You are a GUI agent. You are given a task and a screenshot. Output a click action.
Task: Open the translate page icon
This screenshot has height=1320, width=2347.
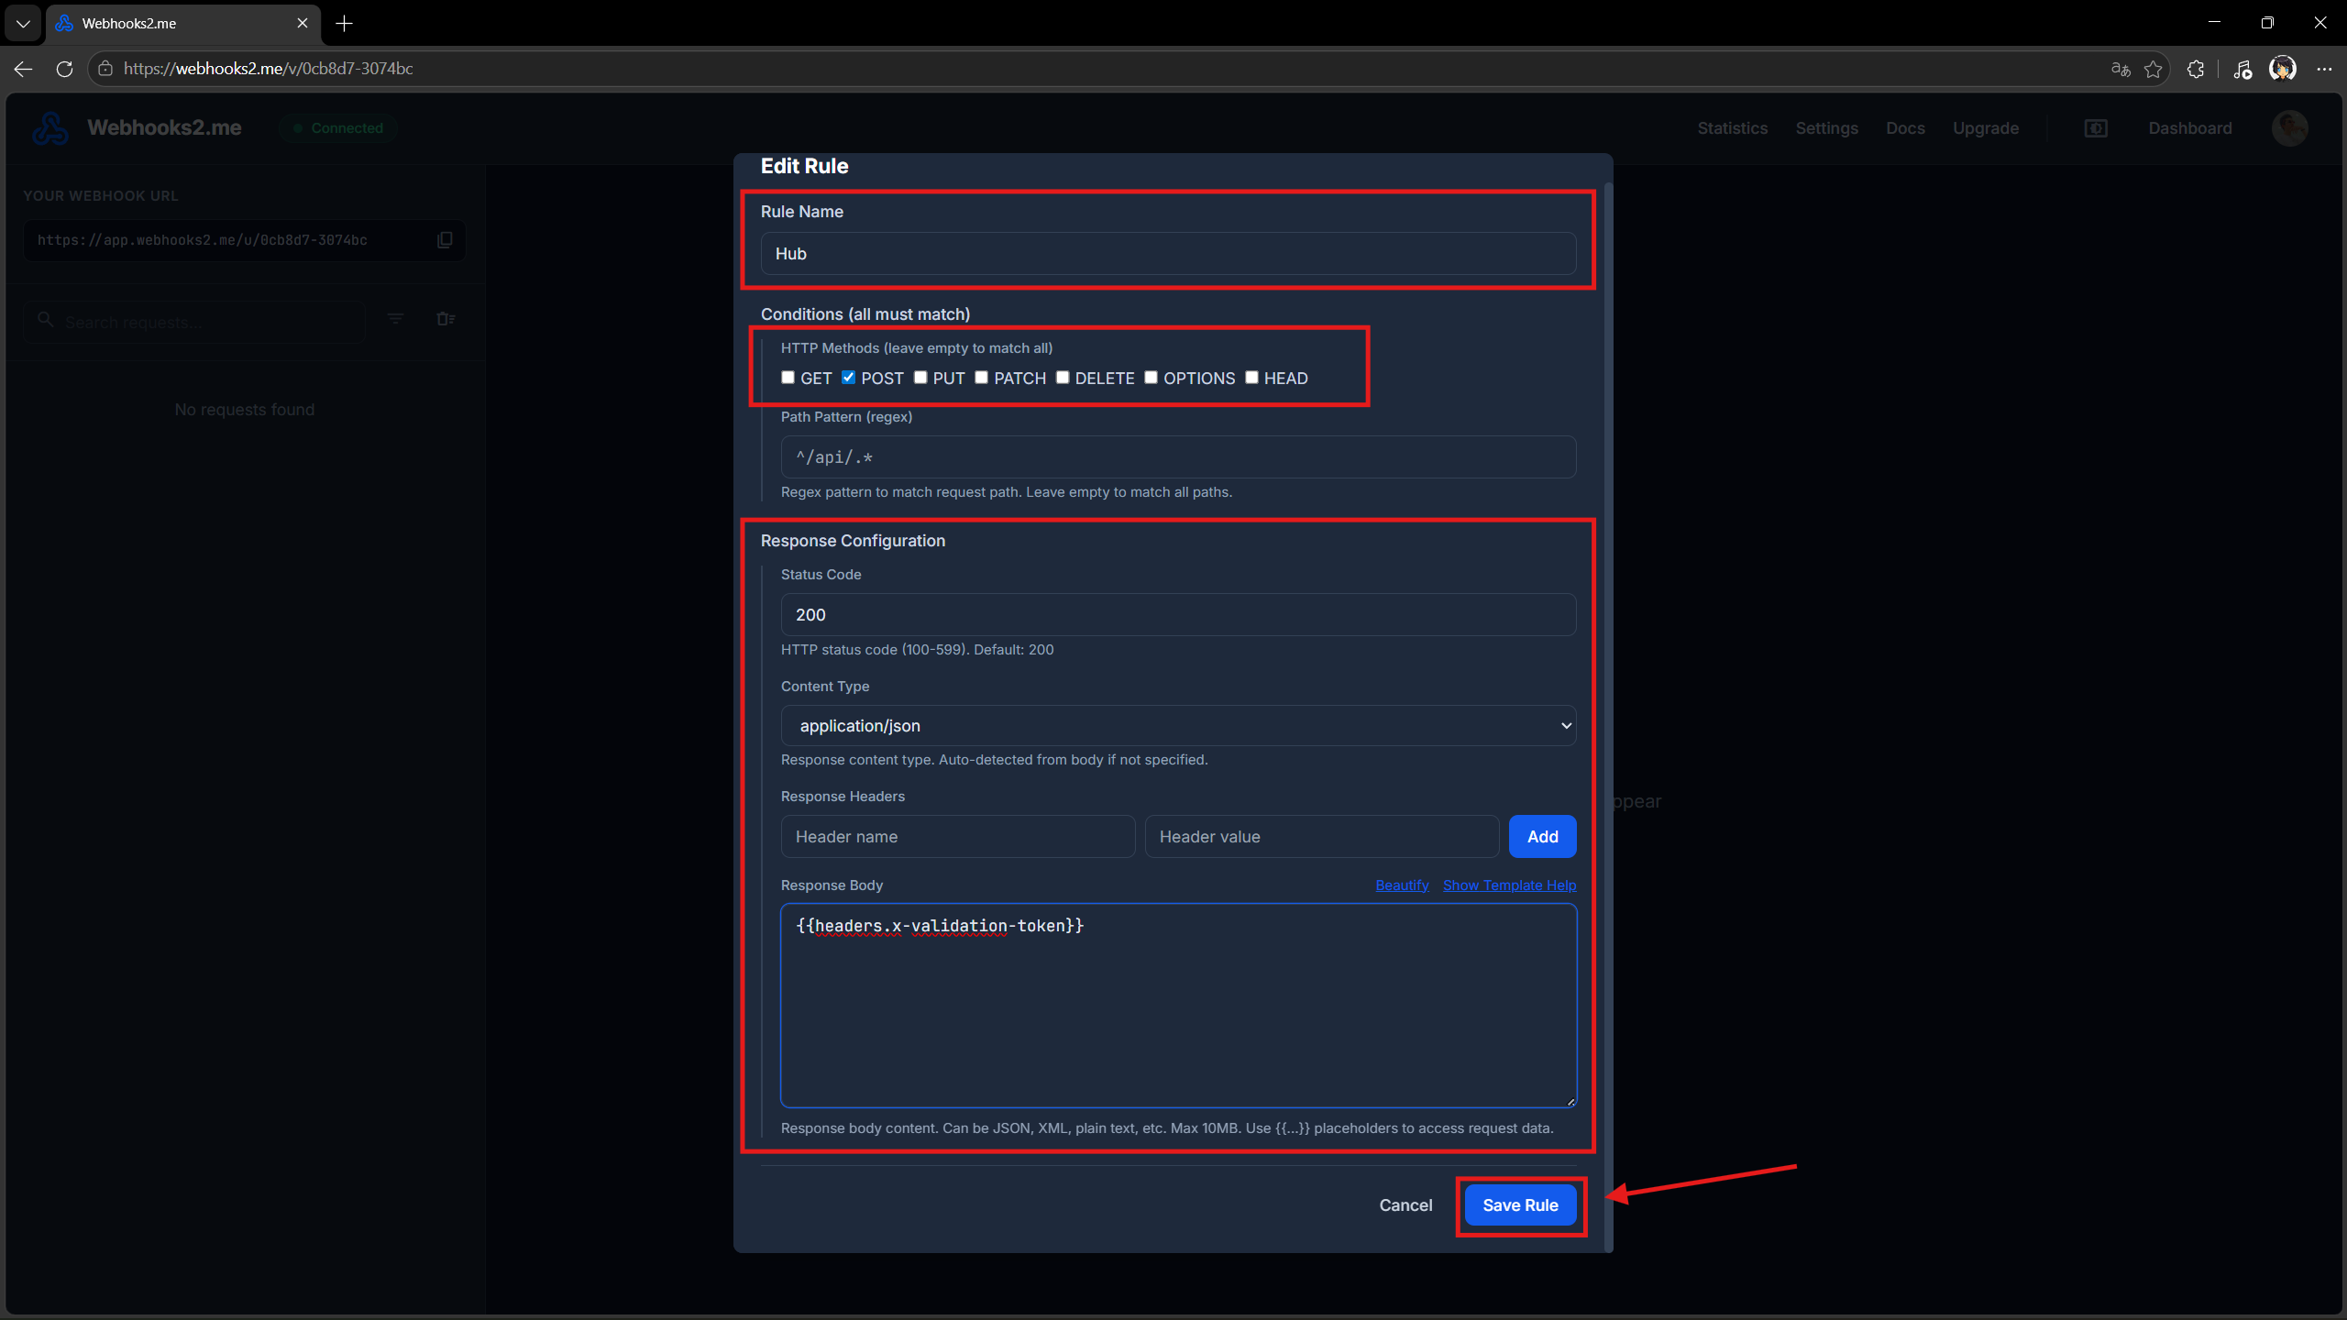point(2120,69)
